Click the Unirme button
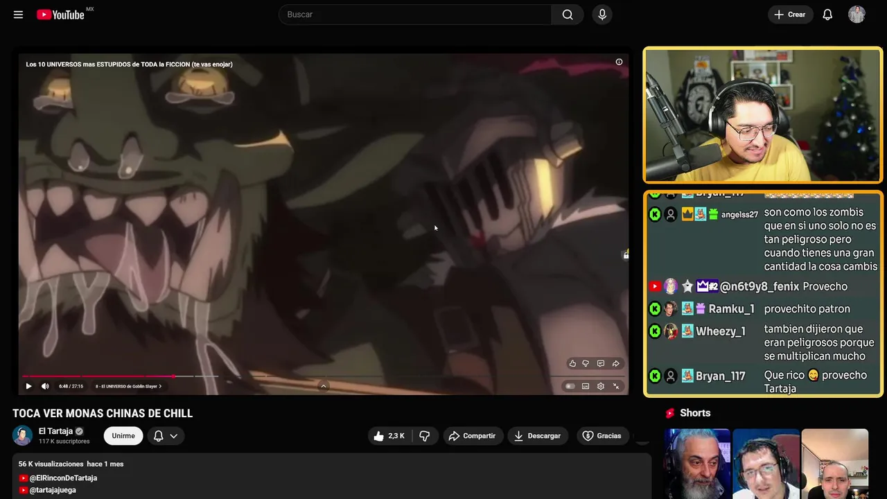 click(x=123, y=436)
